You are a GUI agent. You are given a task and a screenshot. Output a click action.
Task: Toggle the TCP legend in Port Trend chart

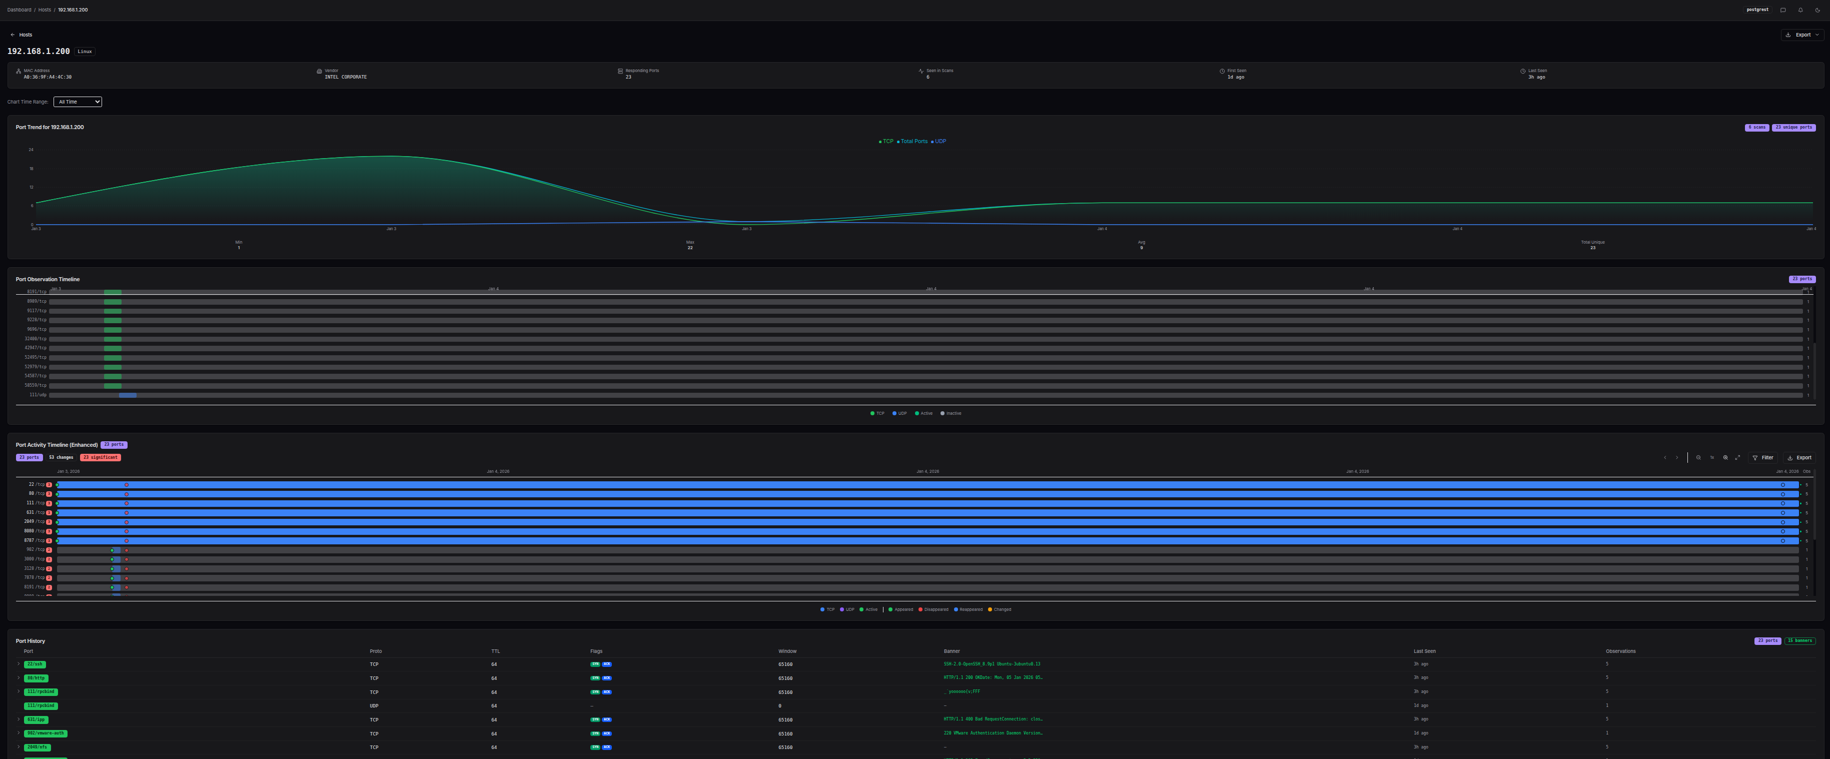tap(886, 142)
